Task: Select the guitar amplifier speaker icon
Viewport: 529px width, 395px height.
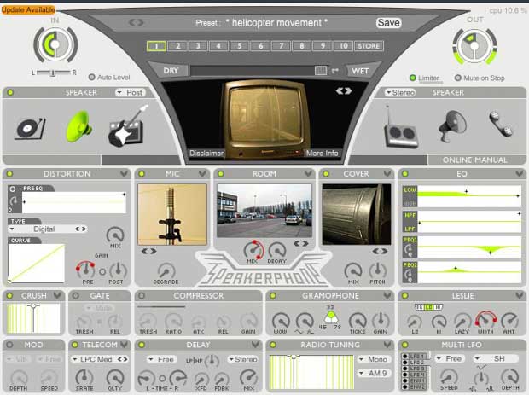Action: (127, 127)
